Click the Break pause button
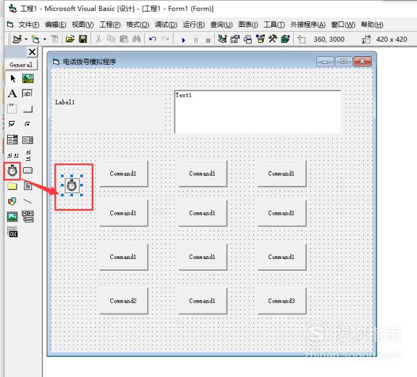The width and height of the screenshot is (417, 377). [196, 40]
